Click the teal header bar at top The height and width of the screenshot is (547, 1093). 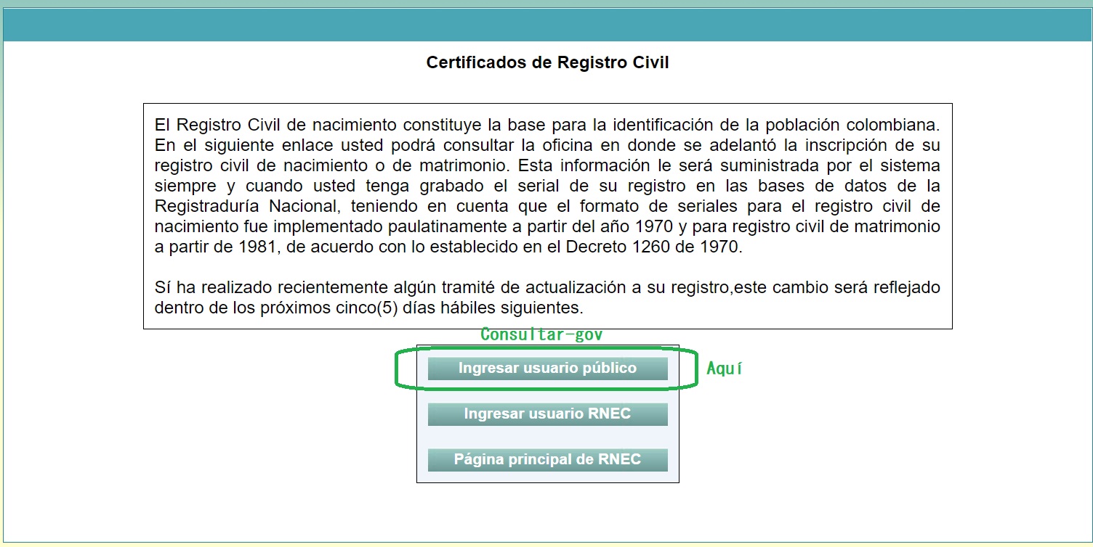tap(546, 25)
